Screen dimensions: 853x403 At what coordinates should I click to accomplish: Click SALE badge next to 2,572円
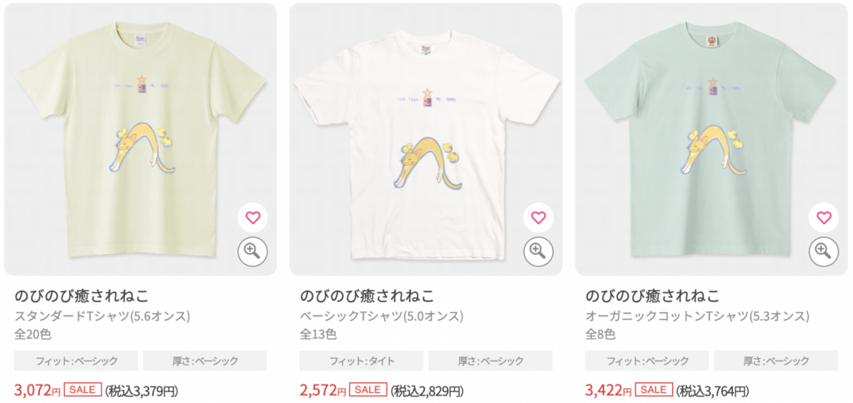click(367, 390)
